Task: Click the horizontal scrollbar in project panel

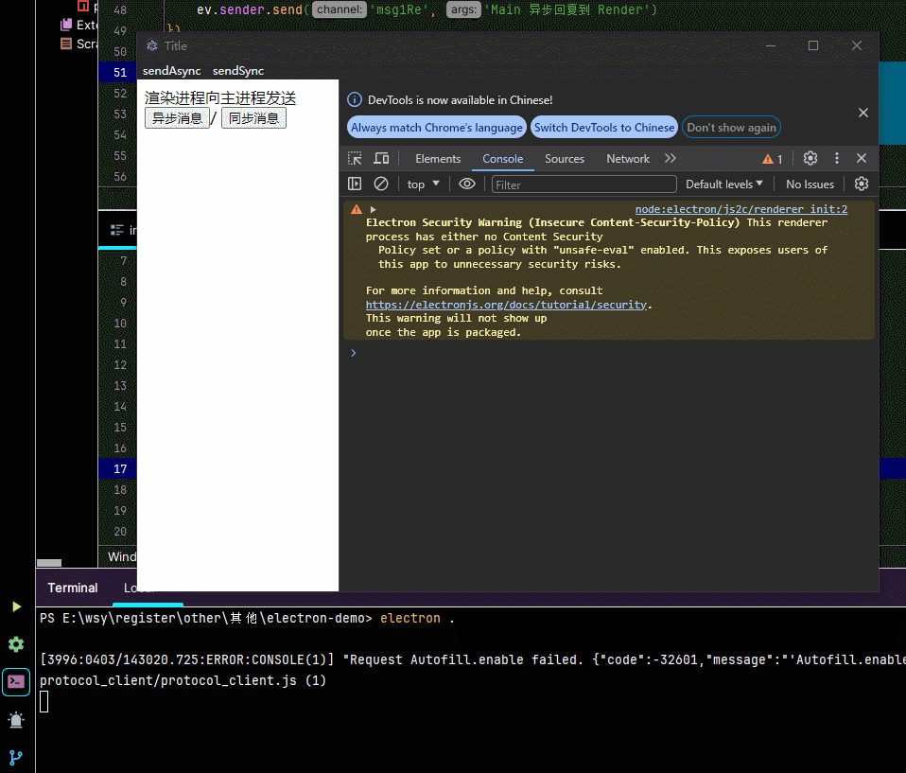Action: [49, 563]
